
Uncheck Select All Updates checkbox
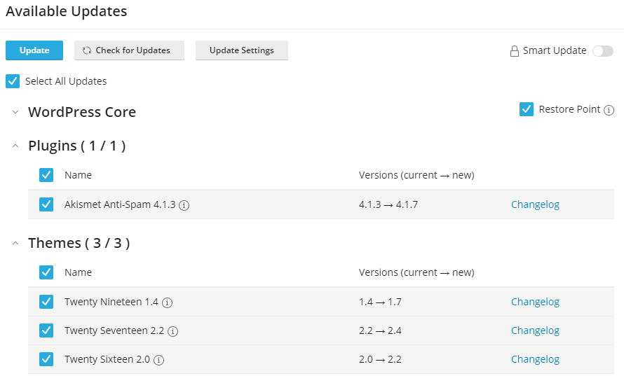click(x=13, y=81)
